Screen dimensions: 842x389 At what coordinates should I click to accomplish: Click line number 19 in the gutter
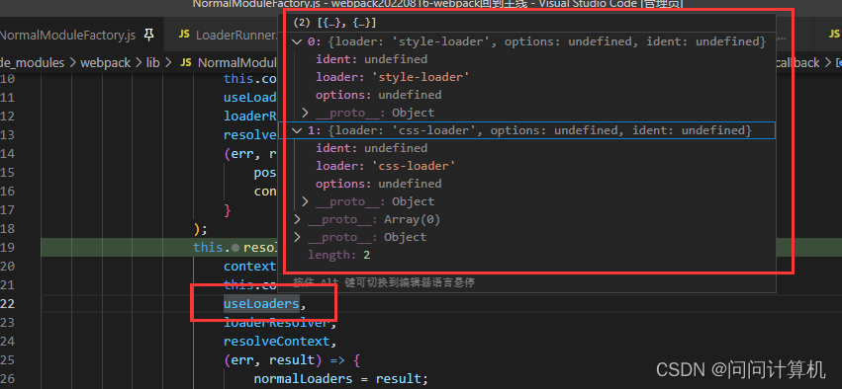(8, 248)
